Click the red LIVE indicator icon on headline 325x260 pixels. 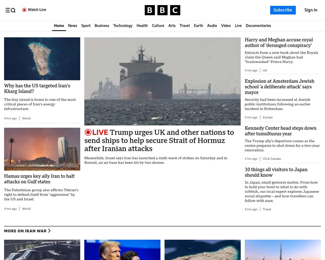click(x=88, y=132)
